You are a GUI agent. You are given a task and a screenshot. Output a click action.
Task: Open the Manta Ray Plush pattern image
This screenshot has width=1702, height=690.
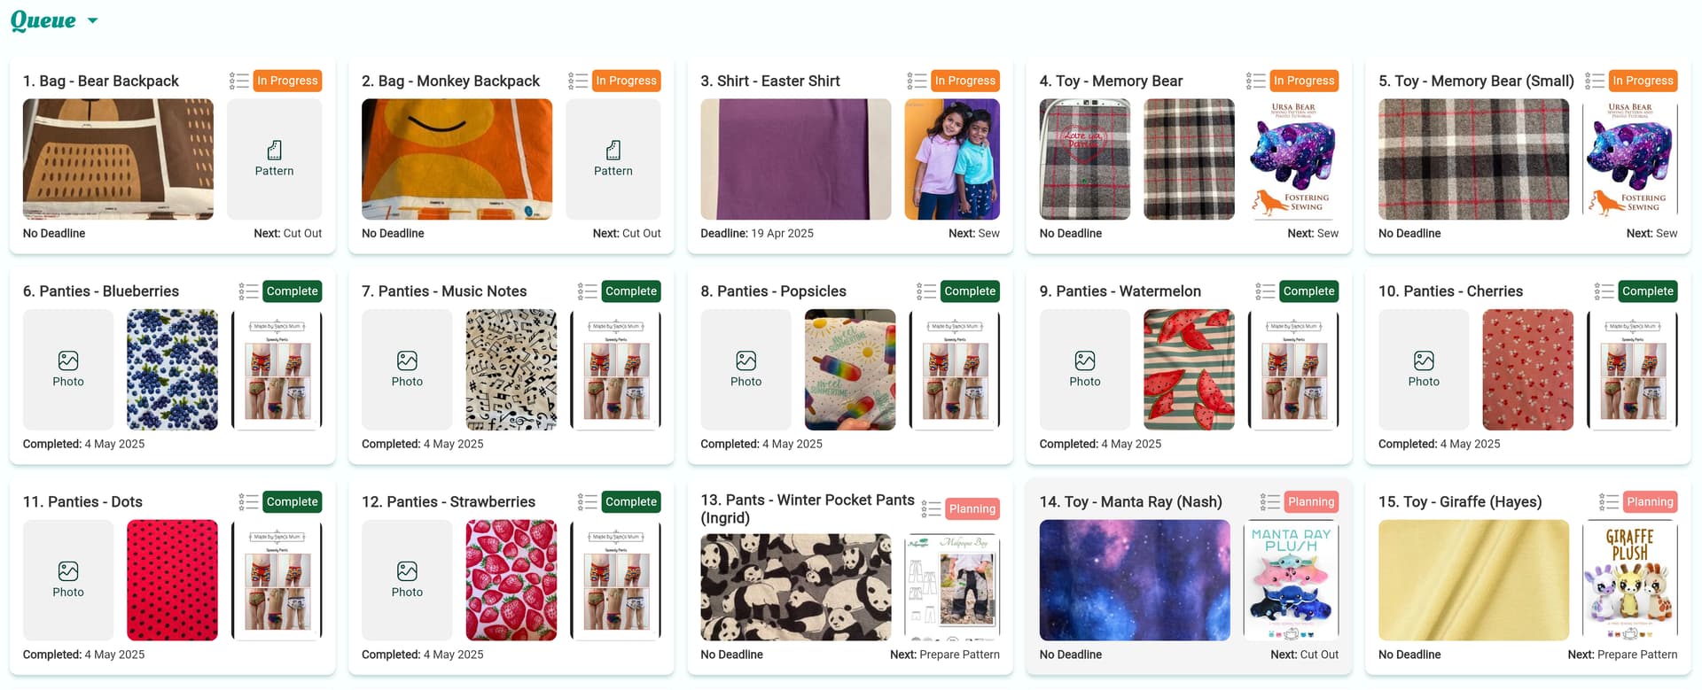1291,580
